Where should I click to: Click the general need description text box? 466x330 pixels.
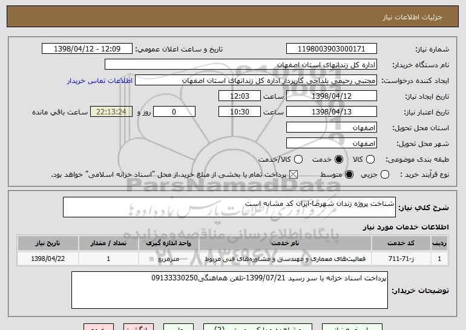229,207
